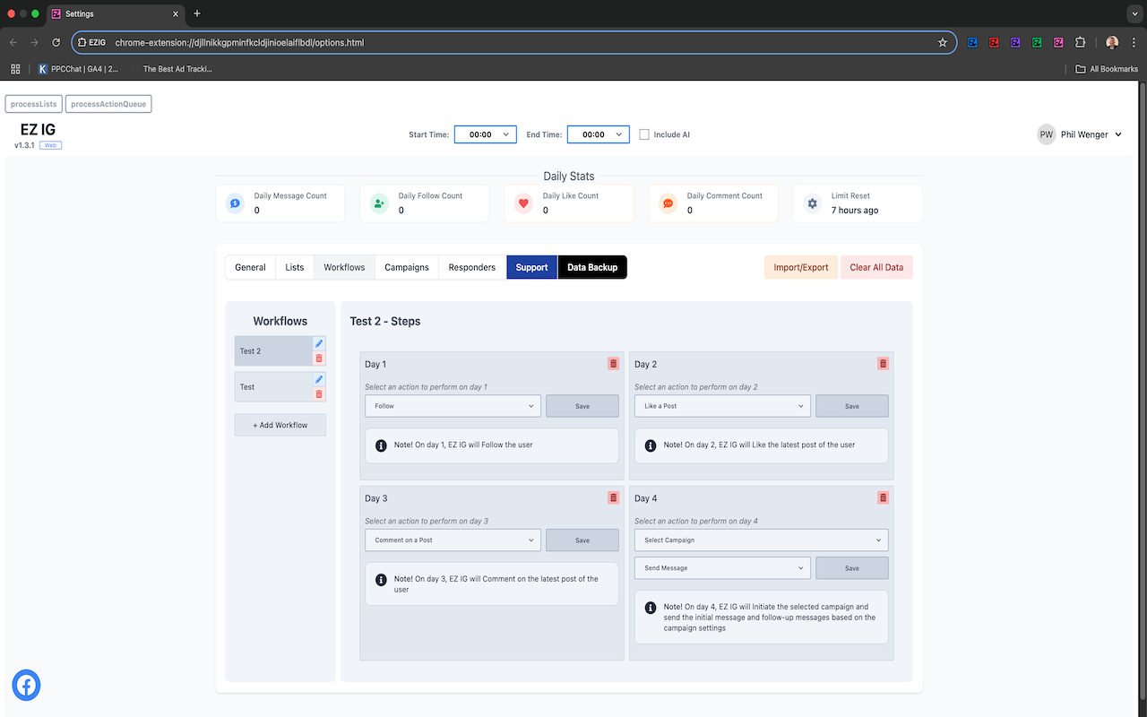Go to the Responders tab

(472, 267)
